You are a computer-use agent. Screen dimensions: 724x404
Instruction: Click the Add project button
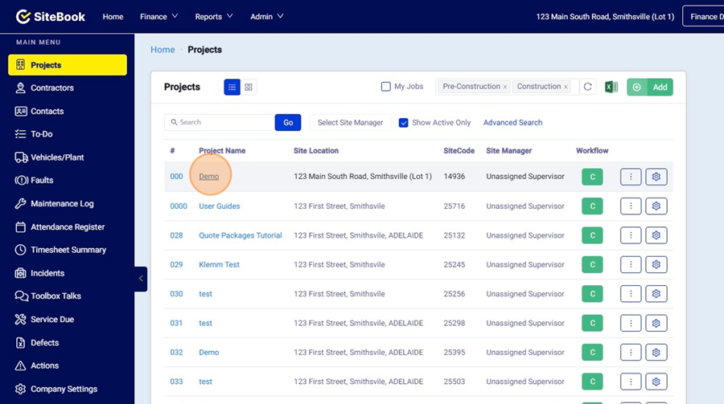[x=650, y=87]
